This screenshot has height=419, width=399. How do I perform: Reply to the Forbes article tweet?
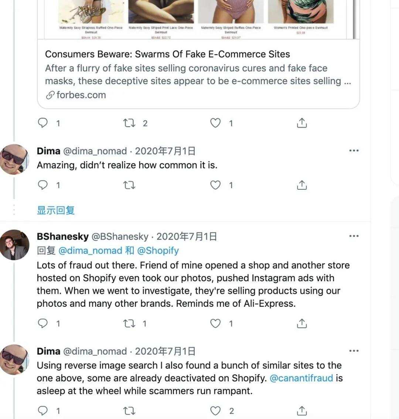pyautogui.click(x=43, y=123)
